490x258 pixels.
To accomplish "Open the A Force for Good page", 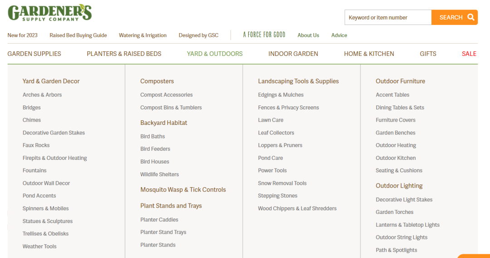I will point(264,35).
